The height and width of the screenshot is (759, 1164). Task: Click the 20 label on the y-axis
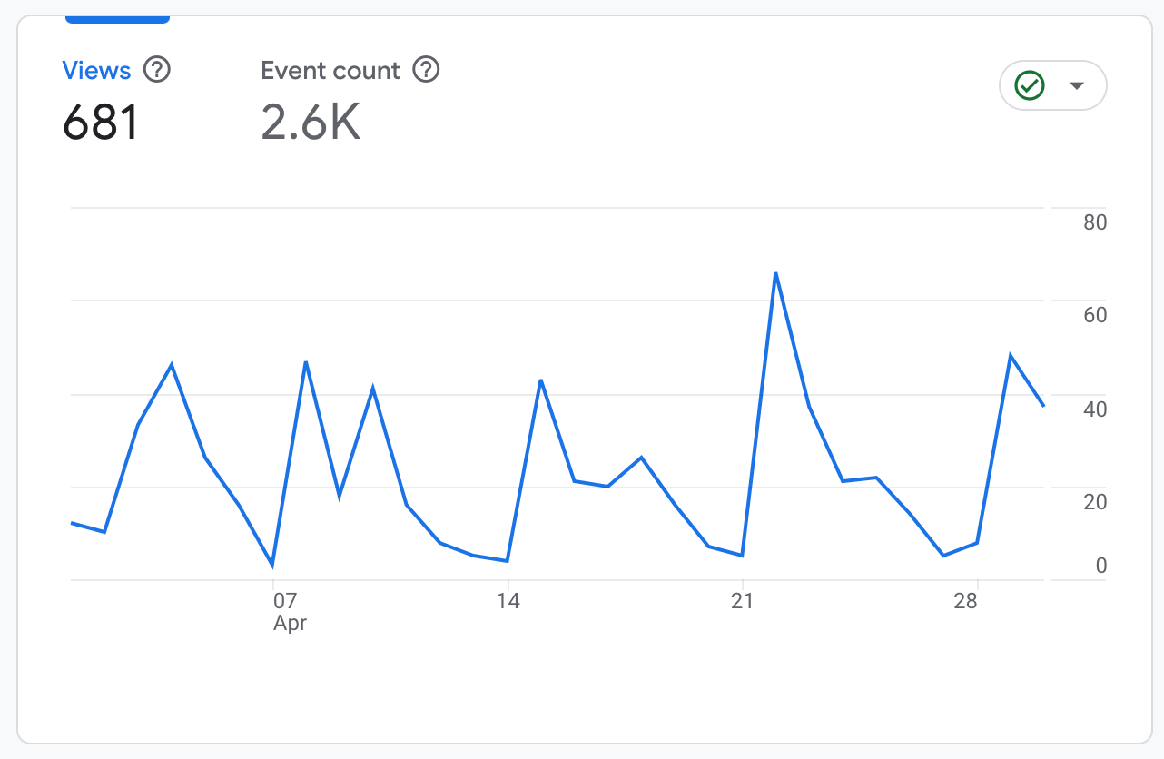1095,502
